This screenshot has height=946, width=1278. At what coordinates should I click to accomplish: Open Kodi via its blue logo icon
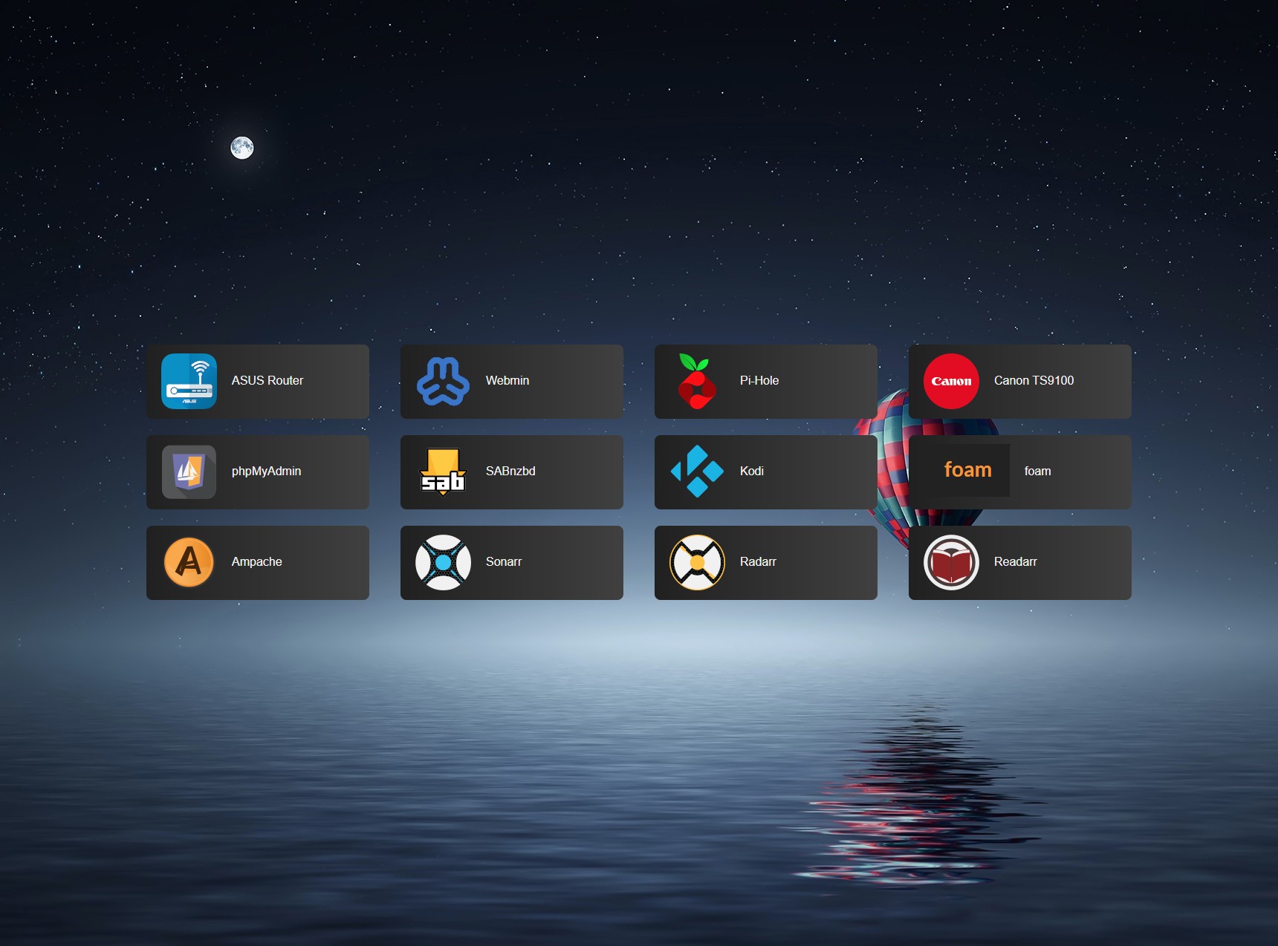(x=697, y=472)
